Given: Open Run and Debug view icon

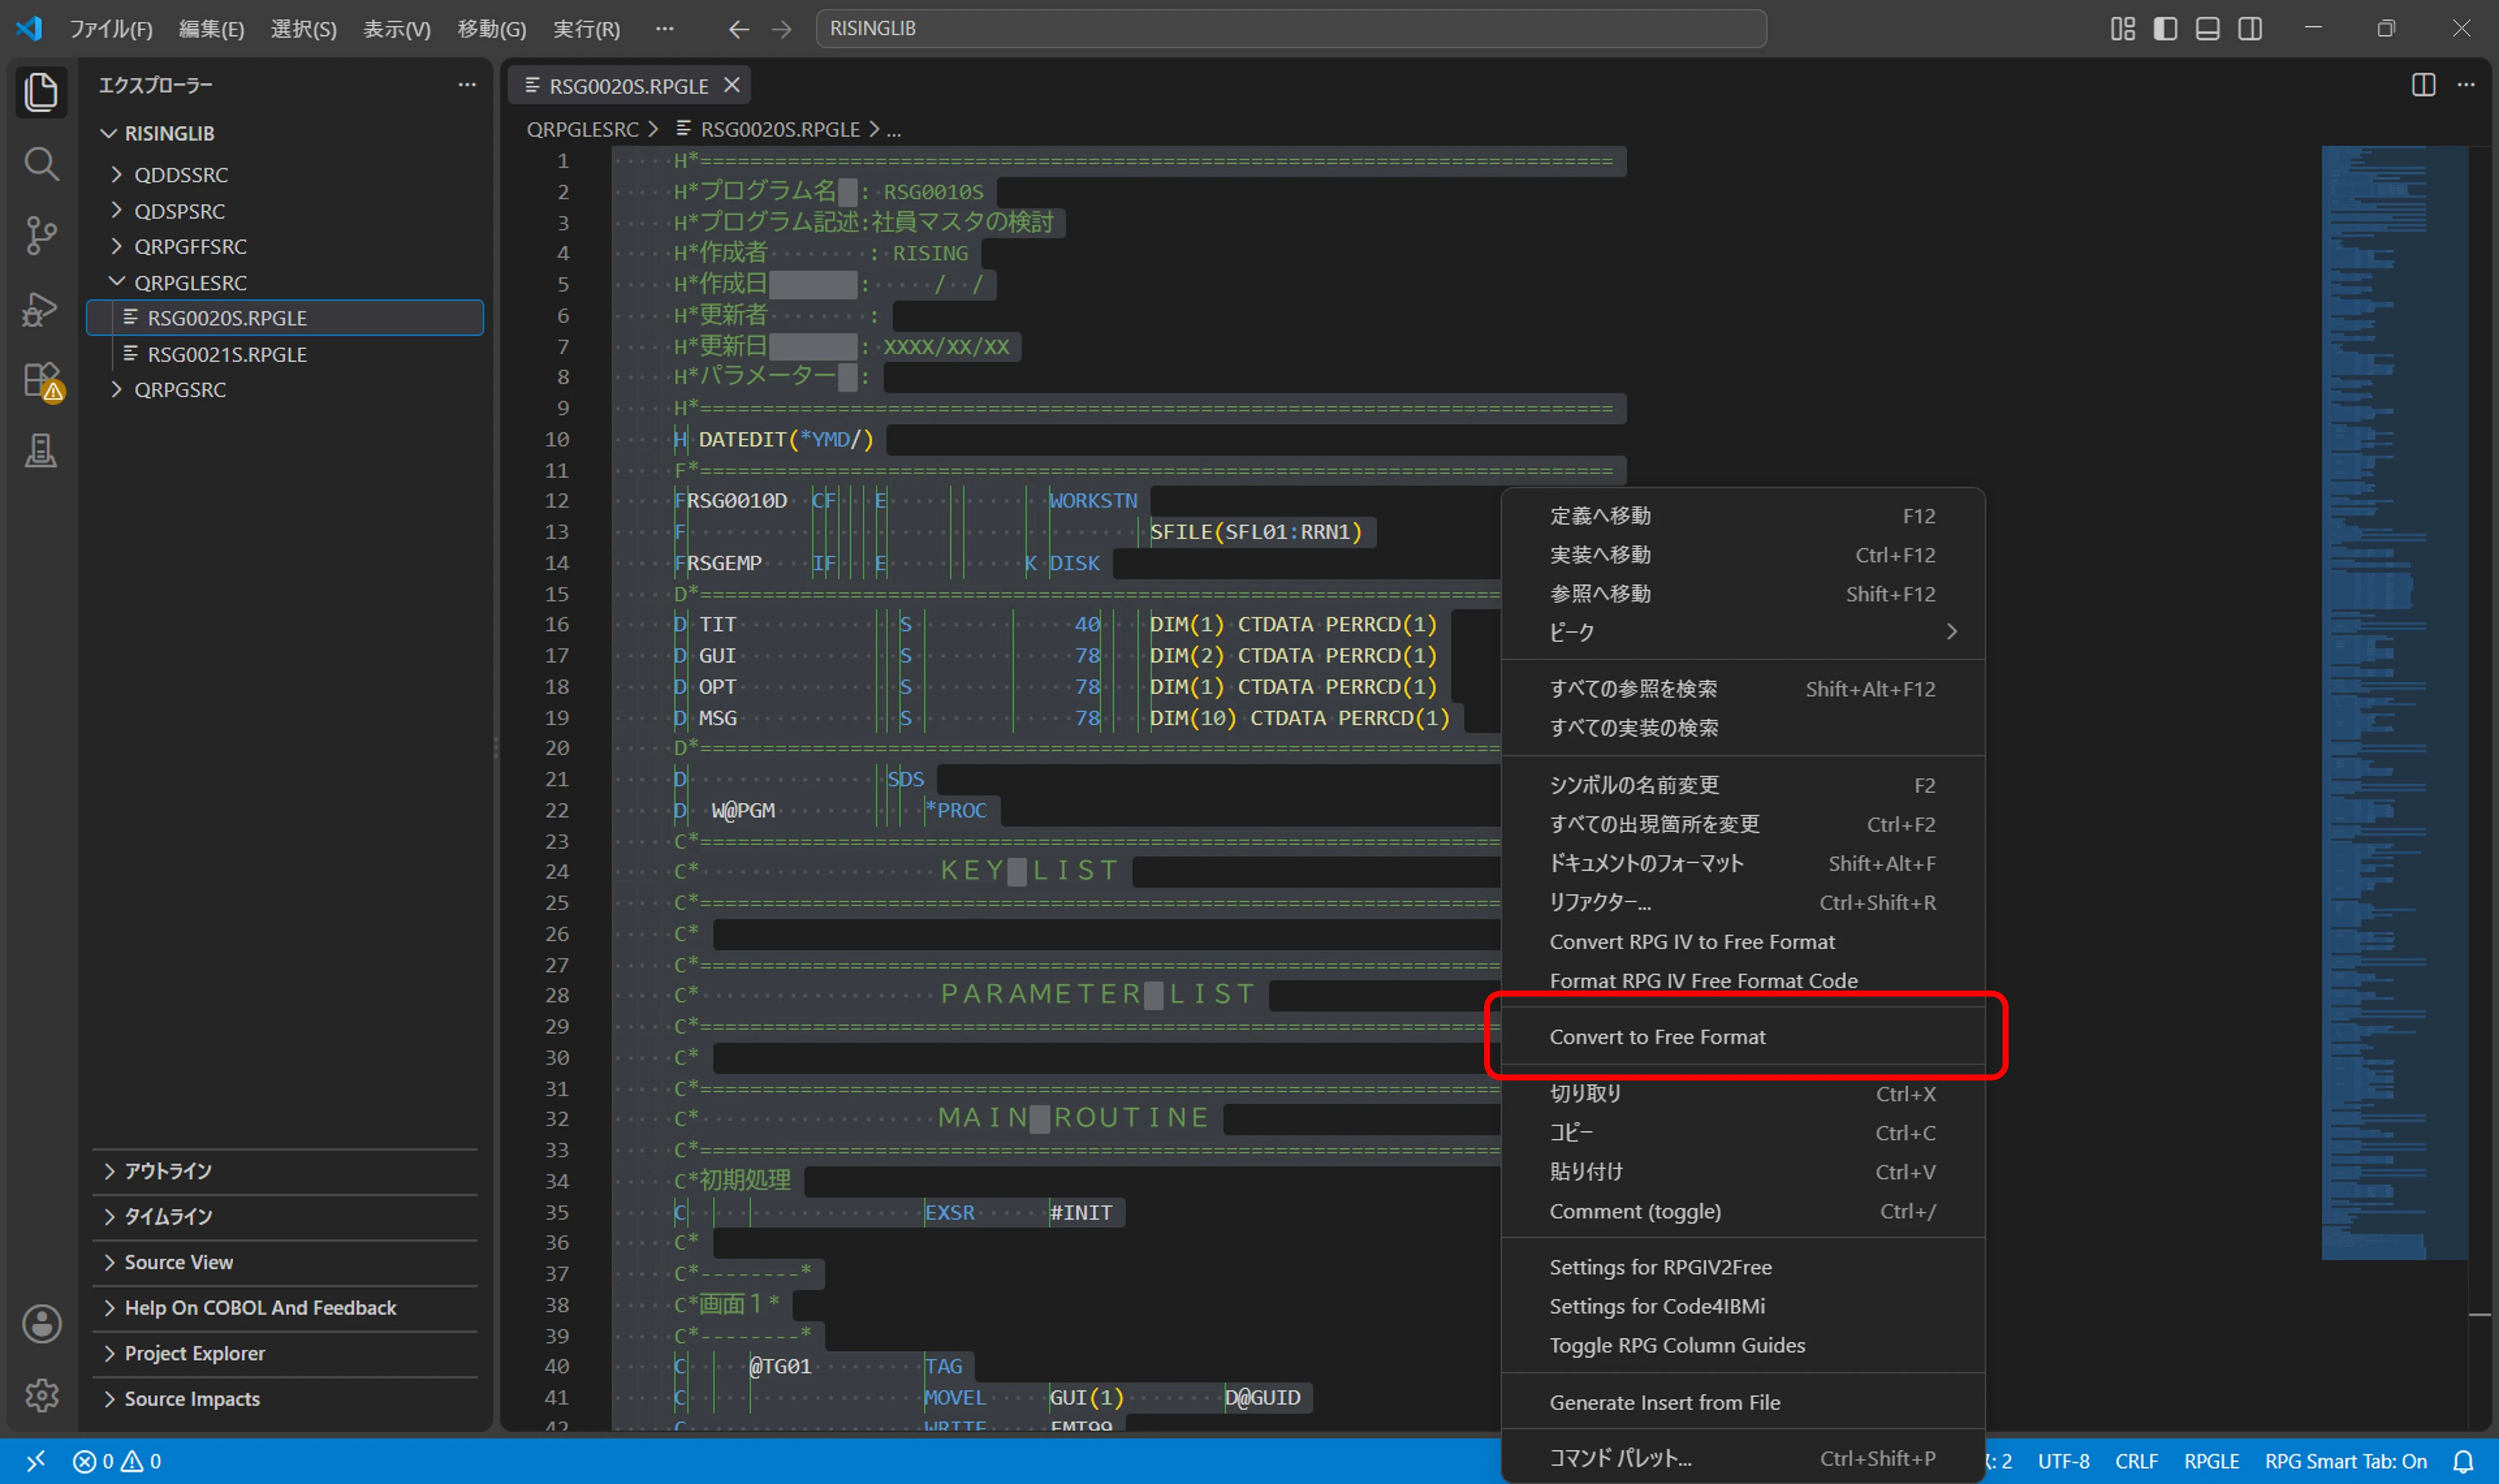Looking at the screenshot, I should pos(41,309).
